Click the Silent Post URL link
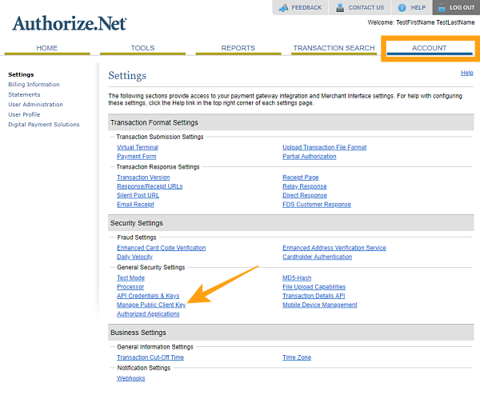Image resolution: width=480 pixels, height=399 pixels. 138,195
